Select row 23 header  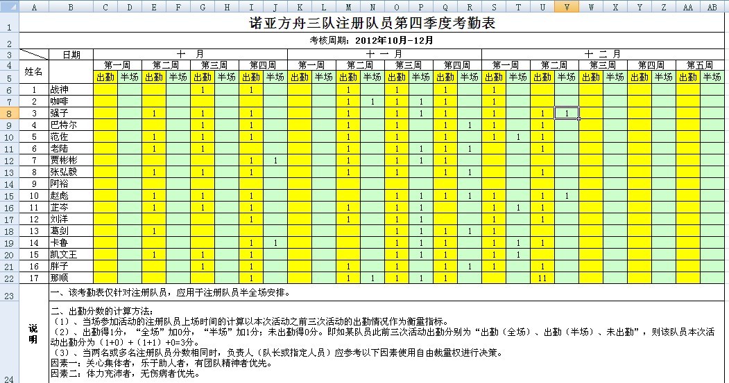[x=9, y=292]
